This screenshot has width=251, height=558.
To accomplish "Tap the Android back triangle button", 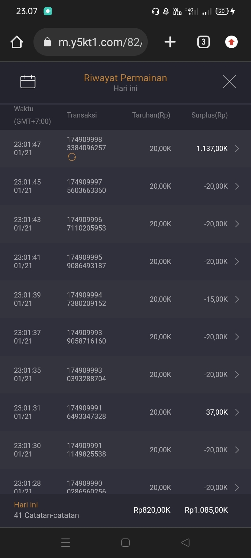I will [x=185, y=543].
